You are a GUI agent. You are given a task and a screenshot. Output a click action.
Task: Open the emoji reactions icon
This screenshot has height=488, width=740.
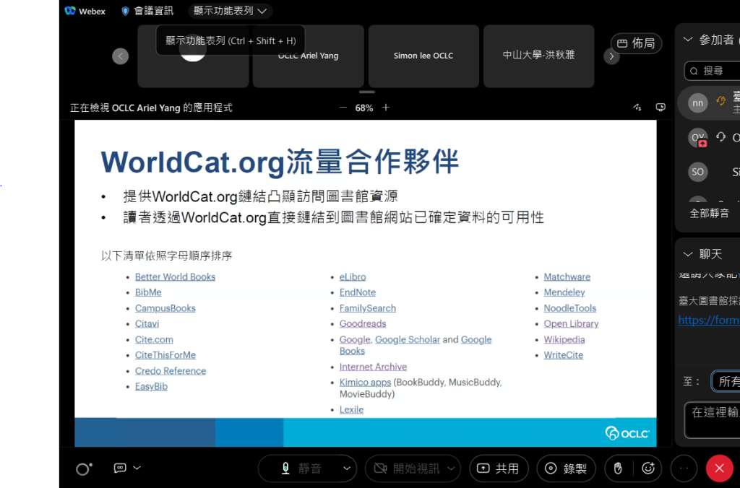[x=648, y=469]
